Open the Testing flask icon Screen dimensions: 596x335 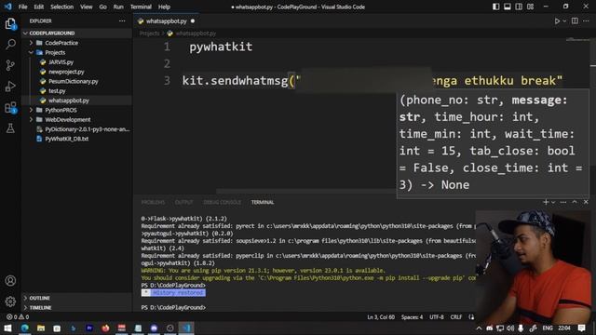pyautogui.click(x=10, y=128)
